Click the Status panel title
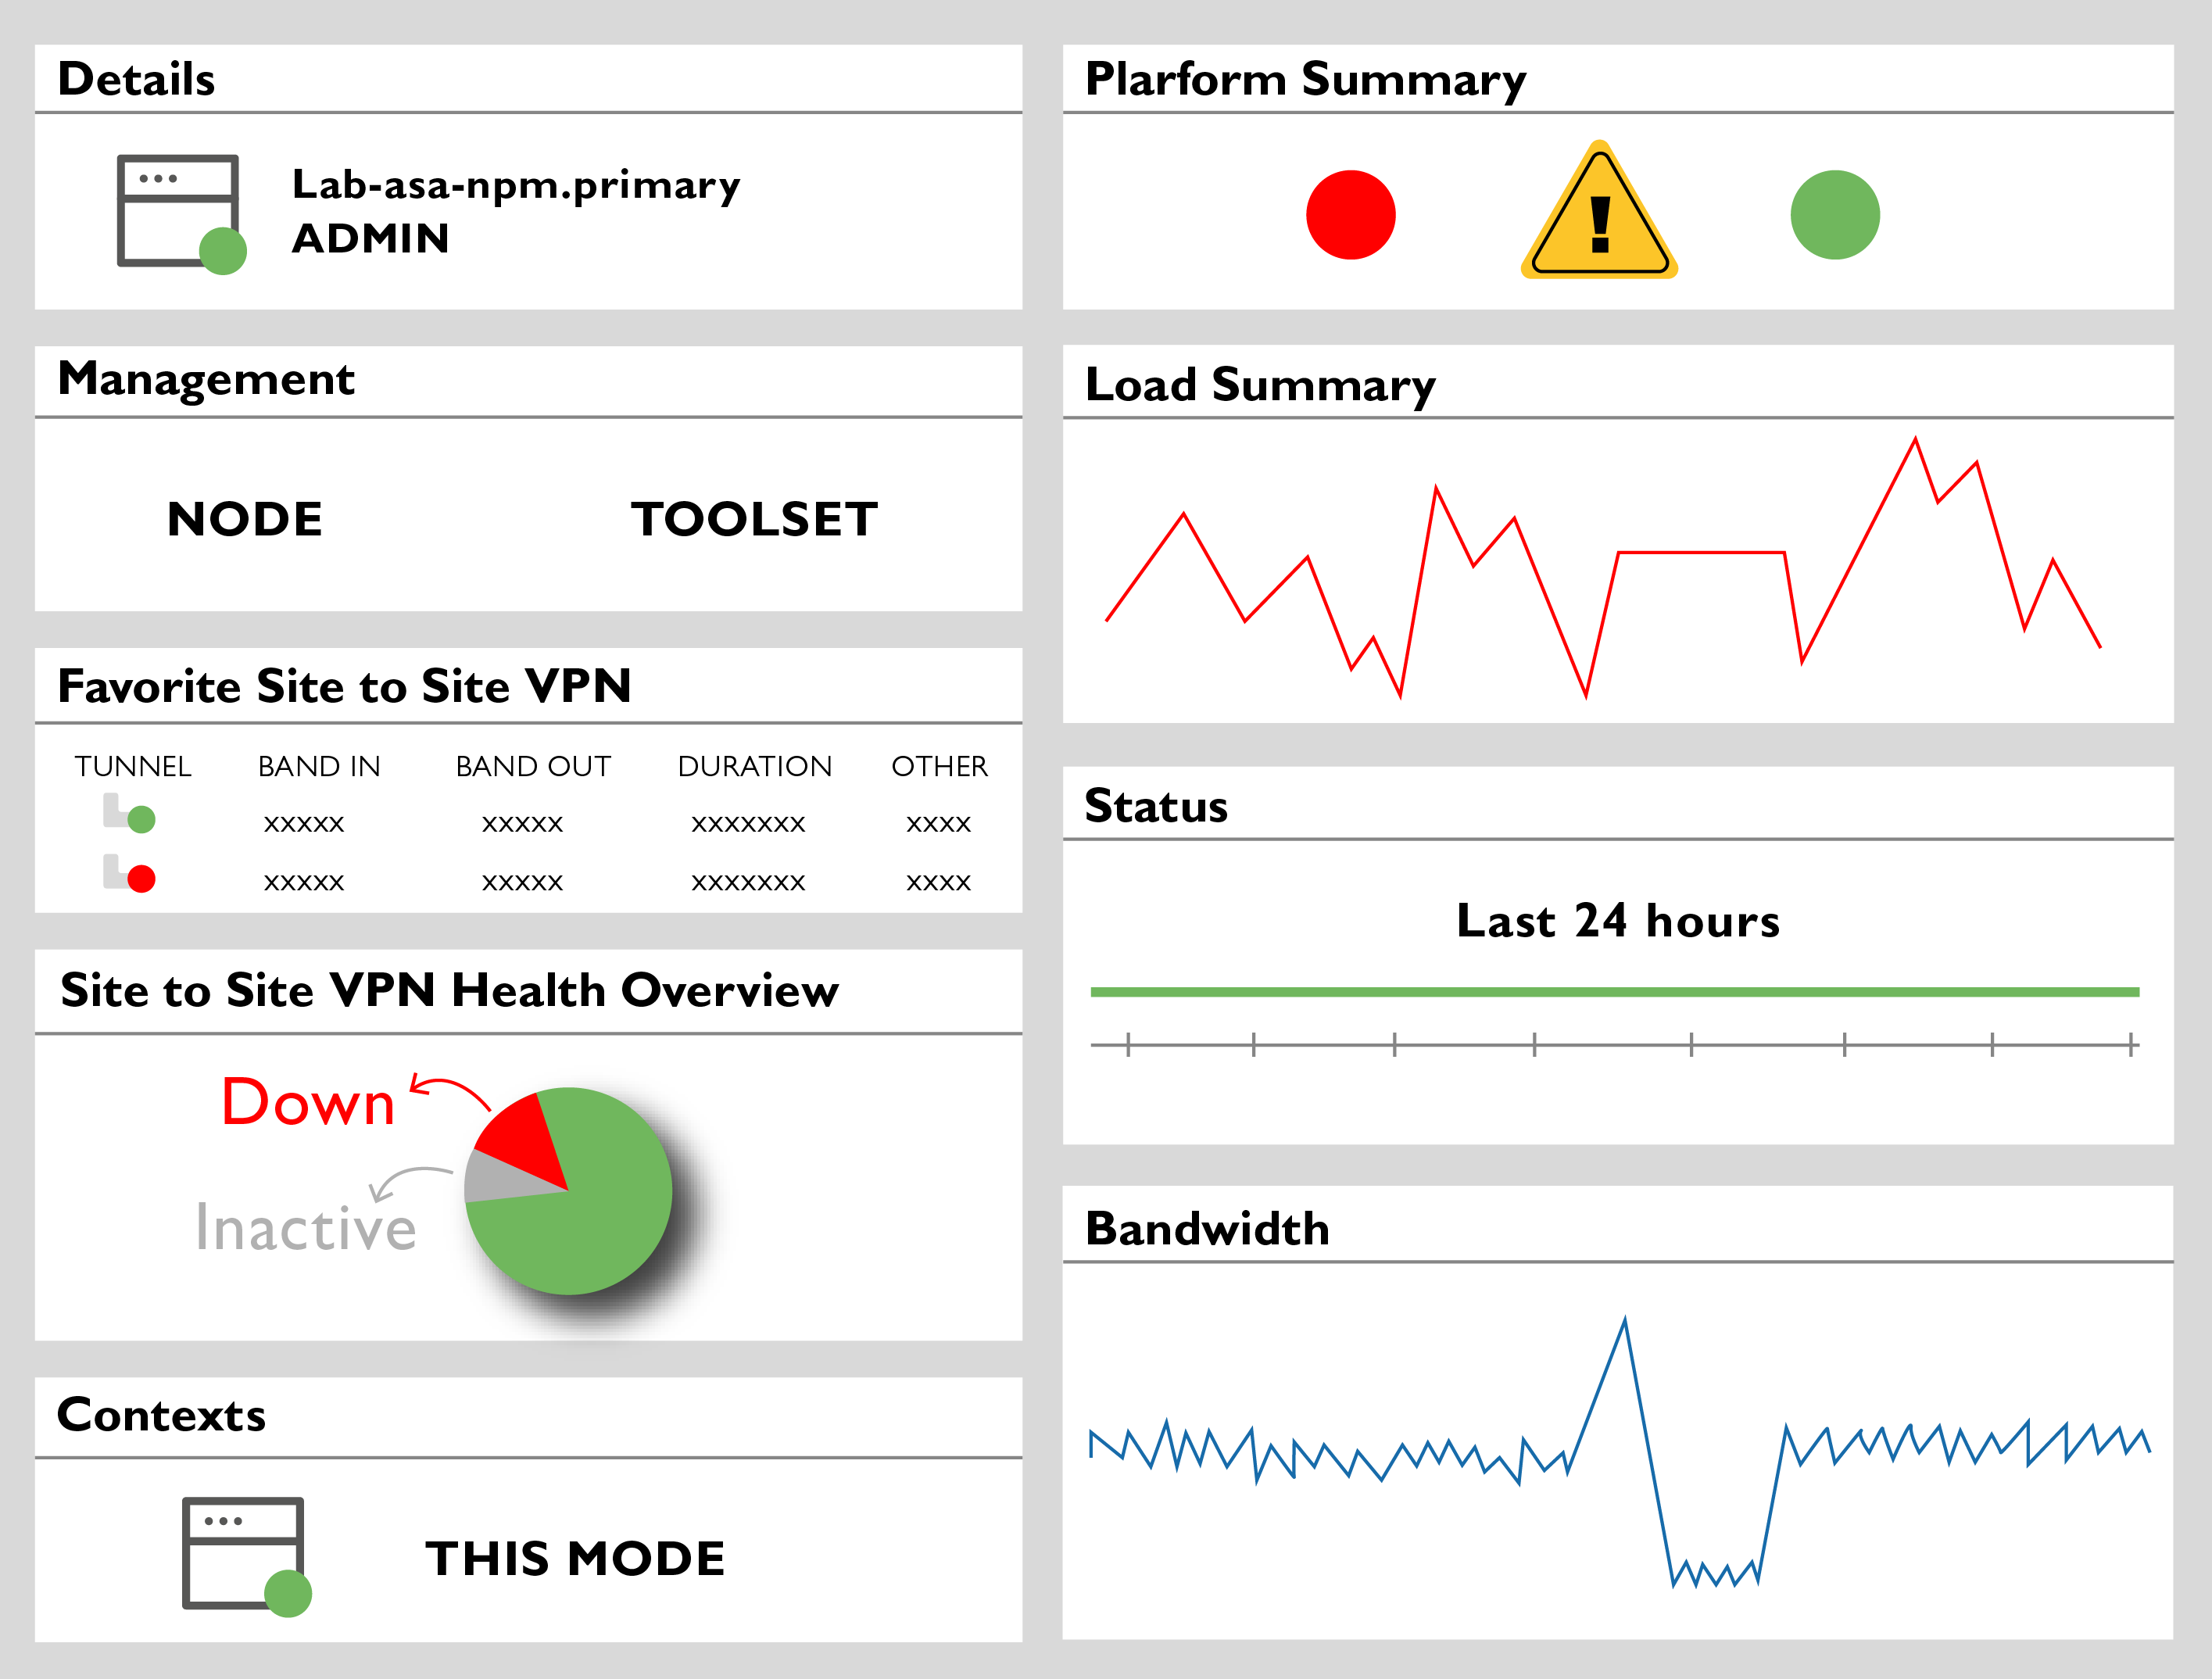This screenshot has height=1679, width=2212. point(1156,806)
